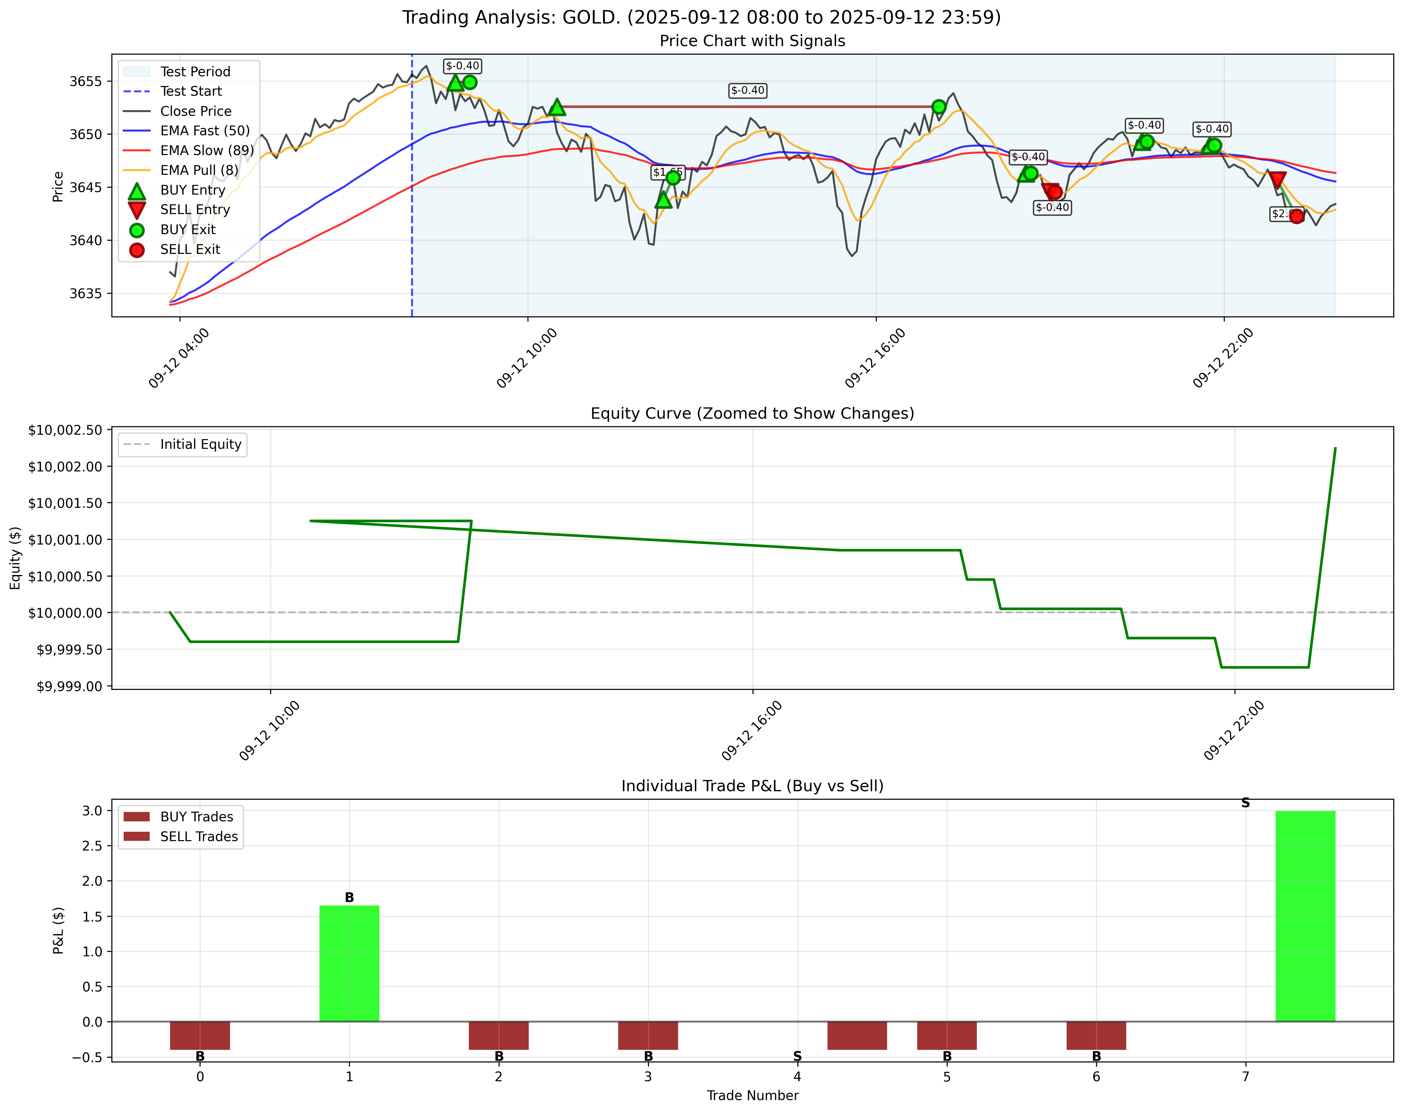
Task: Click the first green BUY Entry marker on chart
Action: coord(456,84)
